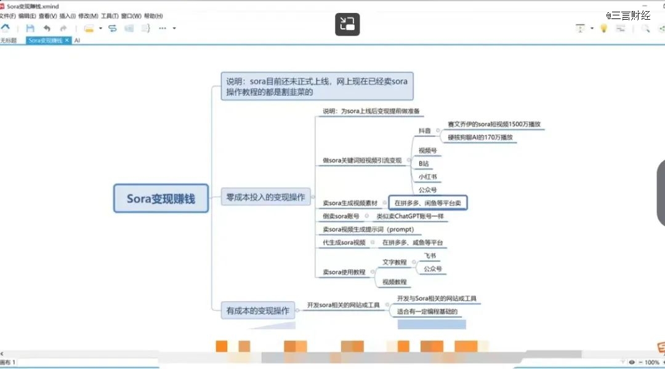Screen dimensions: 665x369
Task: Collapse the 卖sora生成视频素材 node
Action: click(x=384, y=203)
